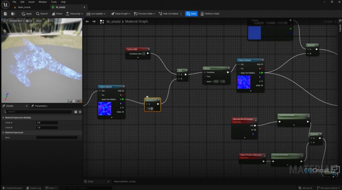The image size is (342, 190).
Task: Click the Material Graph breadcrumb
Action: (x=136, y=22)
